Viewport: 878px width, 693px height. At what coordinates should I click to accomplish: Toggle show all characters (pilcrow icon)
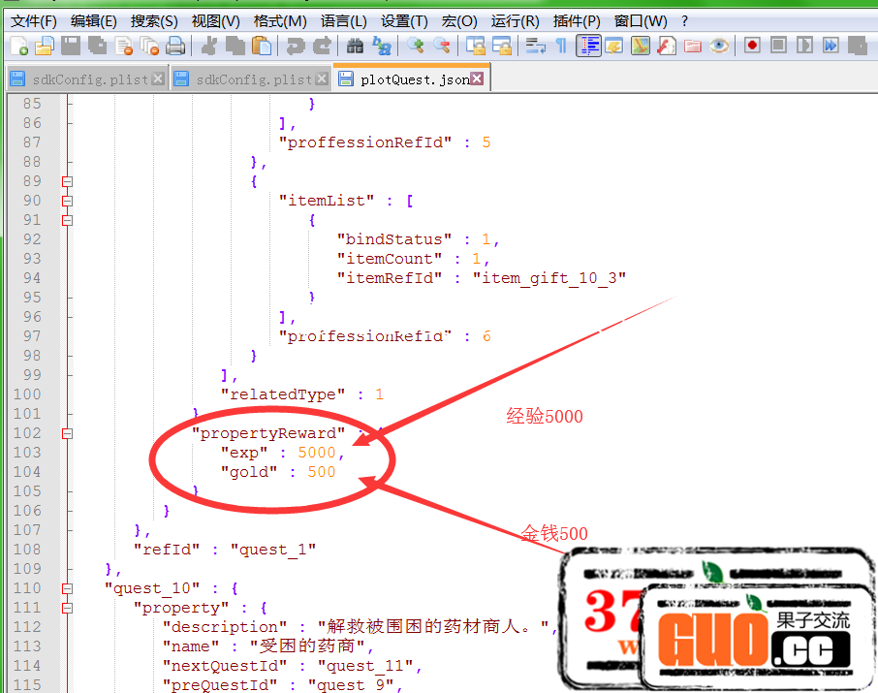point(561,45)
